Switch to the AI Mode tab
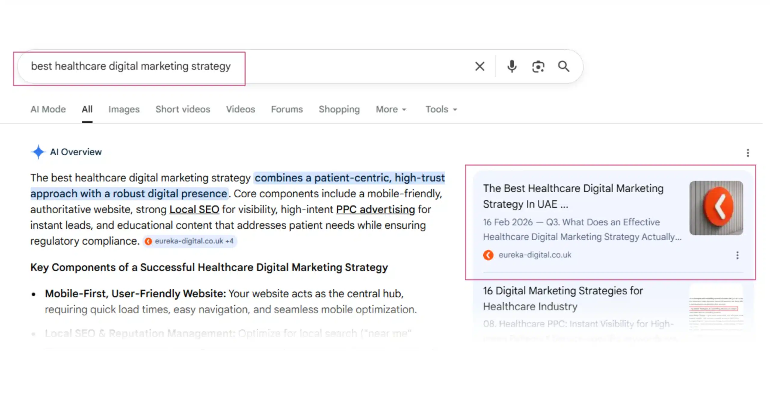Screen dimensions: 770x393 pyautogui.click(x=48, y=109)
